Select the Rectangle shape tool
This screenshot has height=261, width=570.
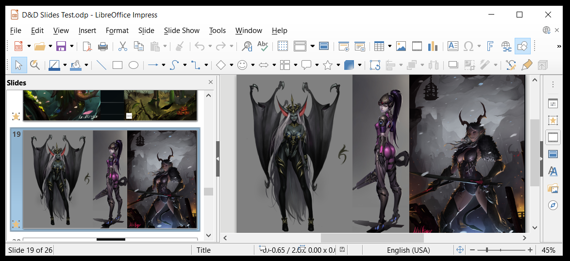tap(117, 65)
